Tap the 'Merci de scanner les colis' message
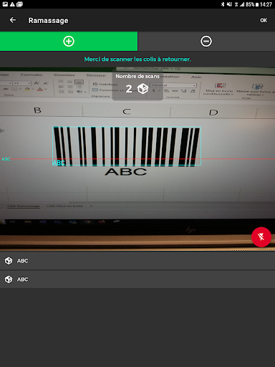 (x=137, y=59)
